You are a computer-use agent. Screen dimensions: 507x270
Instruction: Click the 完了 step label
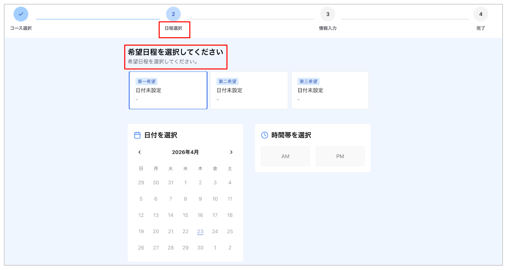tap(481, 28)
